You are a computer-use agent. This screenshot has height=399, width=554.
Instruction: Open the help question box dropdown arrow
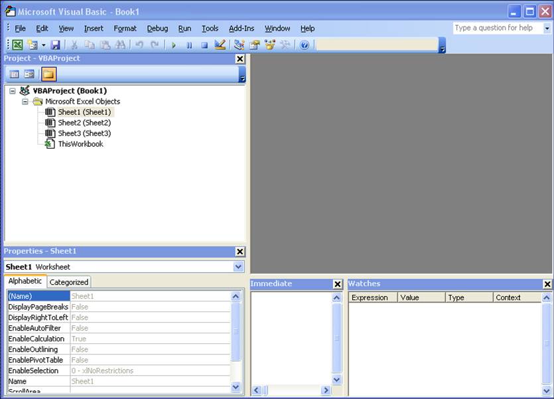(547, 28)
